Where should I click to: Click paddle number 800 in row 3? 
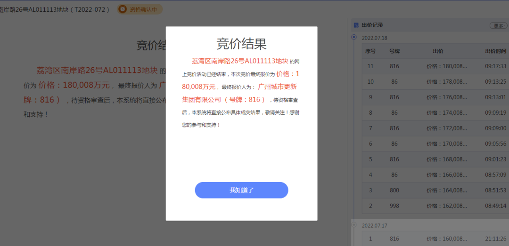[394, 190]
